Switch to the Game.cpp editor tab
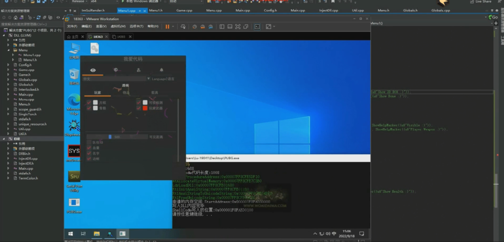 tap(184, 10)
